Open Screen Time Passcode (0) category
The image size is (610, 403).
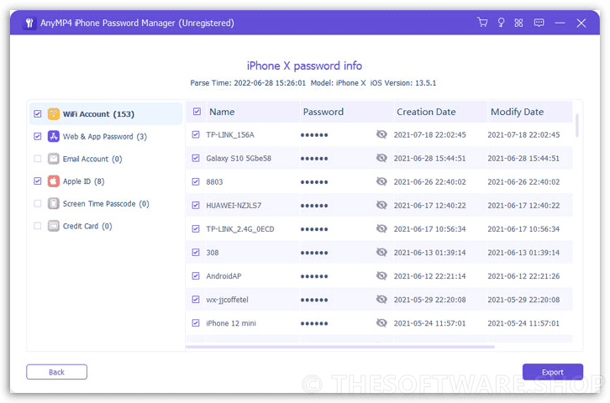(106, 204)
